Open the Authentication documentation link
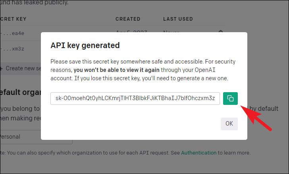 click(x=198, y=153)
